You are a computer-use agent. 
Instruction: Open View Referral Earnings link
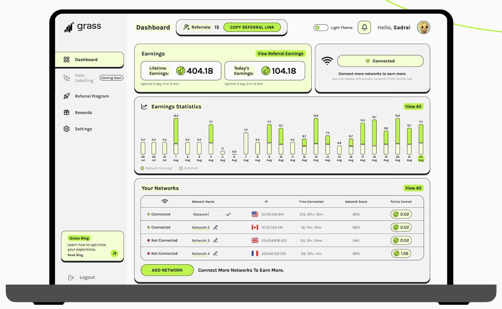click(280, 53)
